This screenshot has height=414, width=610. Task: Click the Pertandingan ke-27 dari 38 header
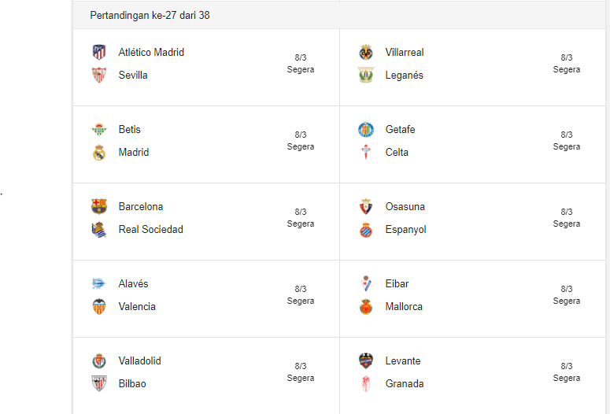tap(150, 16)
